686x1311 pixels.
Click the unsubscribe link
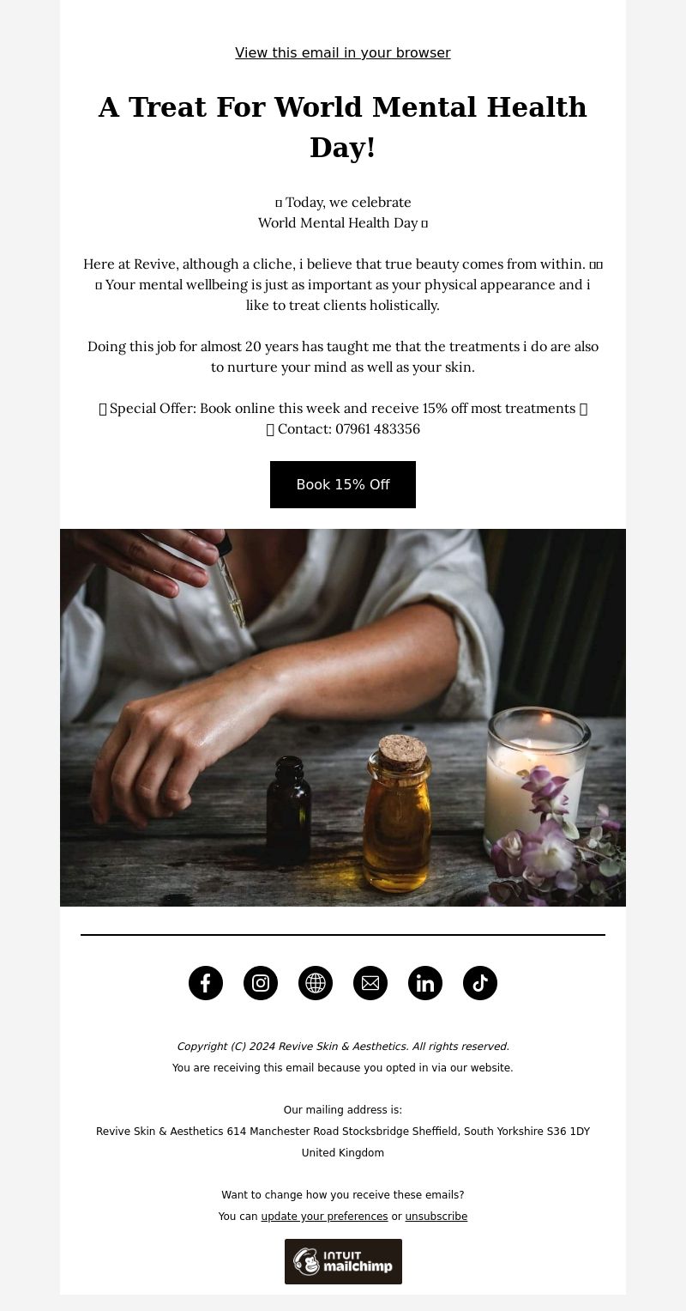tap(436, 1217)
